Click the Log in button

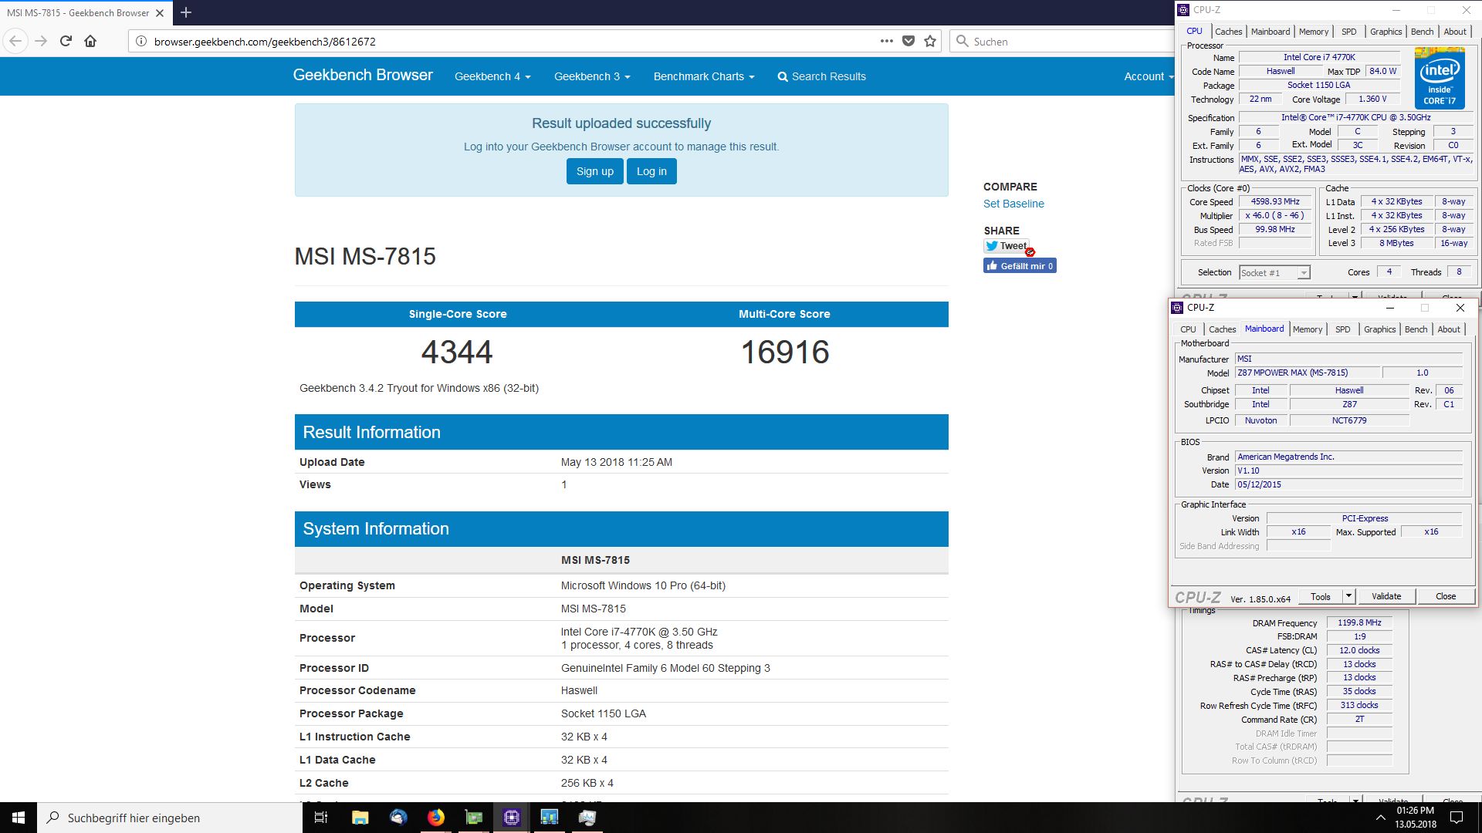pyautogui.click(x=651, y=171)
